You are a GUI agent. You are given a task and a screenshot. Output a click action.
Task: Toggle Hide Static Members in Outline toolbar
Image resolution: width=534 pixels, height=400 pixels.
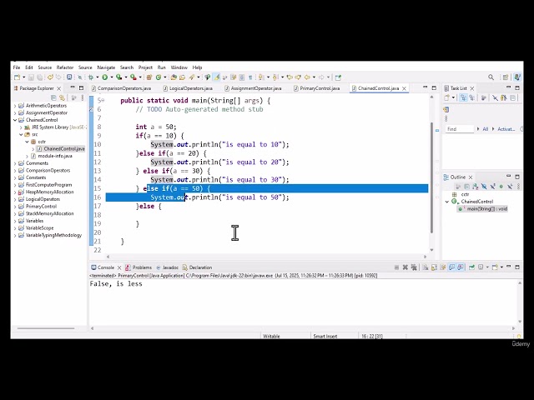(492, 187)
